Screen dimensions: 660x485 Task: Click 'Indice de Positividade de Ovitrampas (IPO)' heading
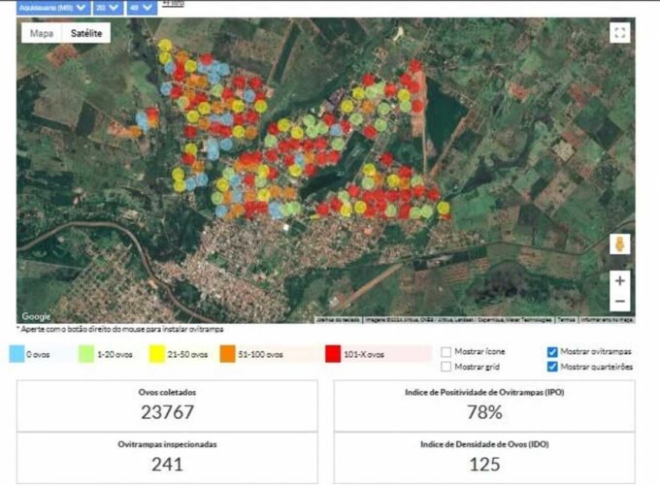tap(484, 392)
